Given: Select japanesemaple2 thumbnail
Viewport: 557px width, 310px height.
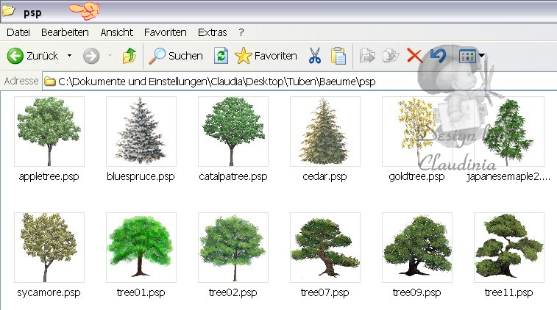Looking at the screenshot, I should click(509, 131).
